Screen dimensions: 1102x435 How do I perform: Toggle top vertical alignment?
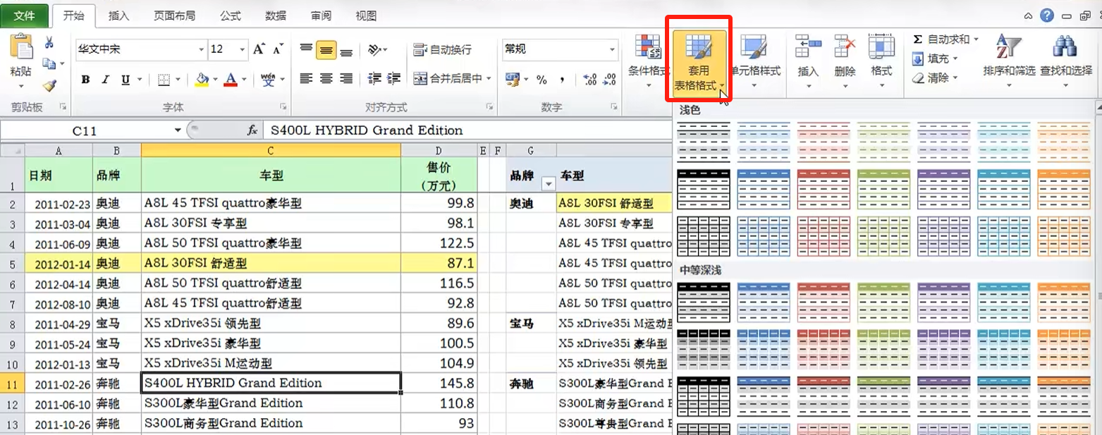click(306, 49)
